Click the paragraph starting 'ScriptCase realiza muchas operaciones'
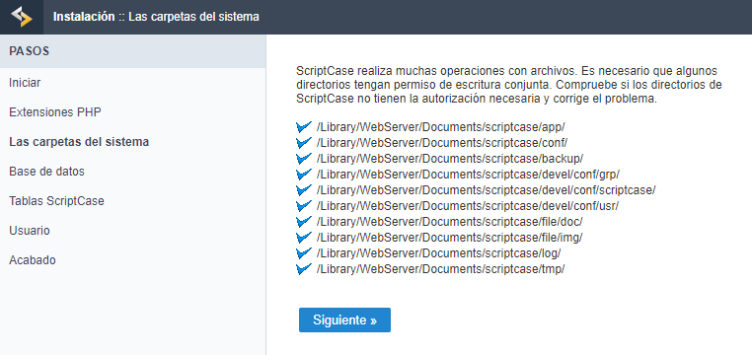 [509, 85]
